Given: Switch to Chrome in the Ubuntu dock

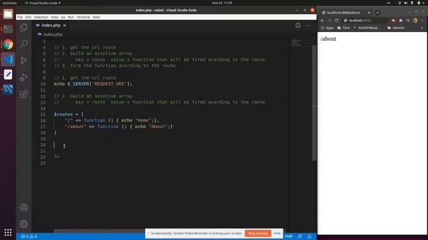Looking at the screenshot, I should (x=8, y=44).
